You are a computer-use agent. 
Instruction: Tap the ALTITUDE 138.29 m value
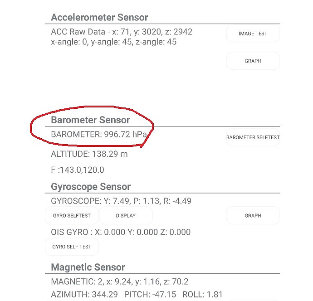(x=89, y=154)
